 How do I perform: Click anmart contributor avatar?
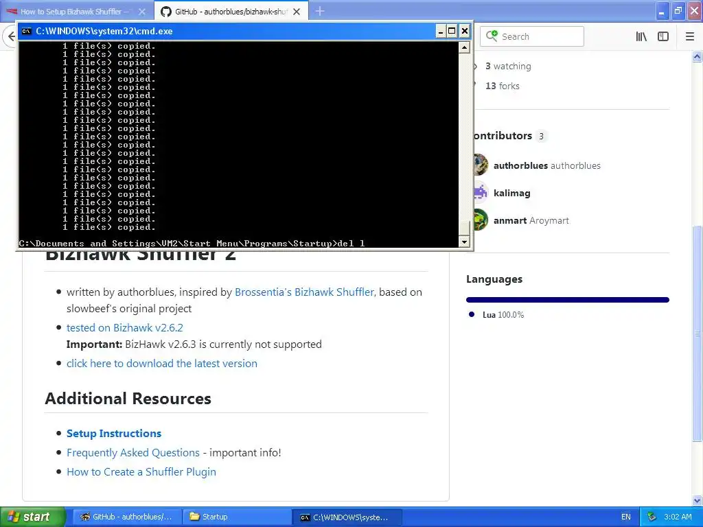481,220
